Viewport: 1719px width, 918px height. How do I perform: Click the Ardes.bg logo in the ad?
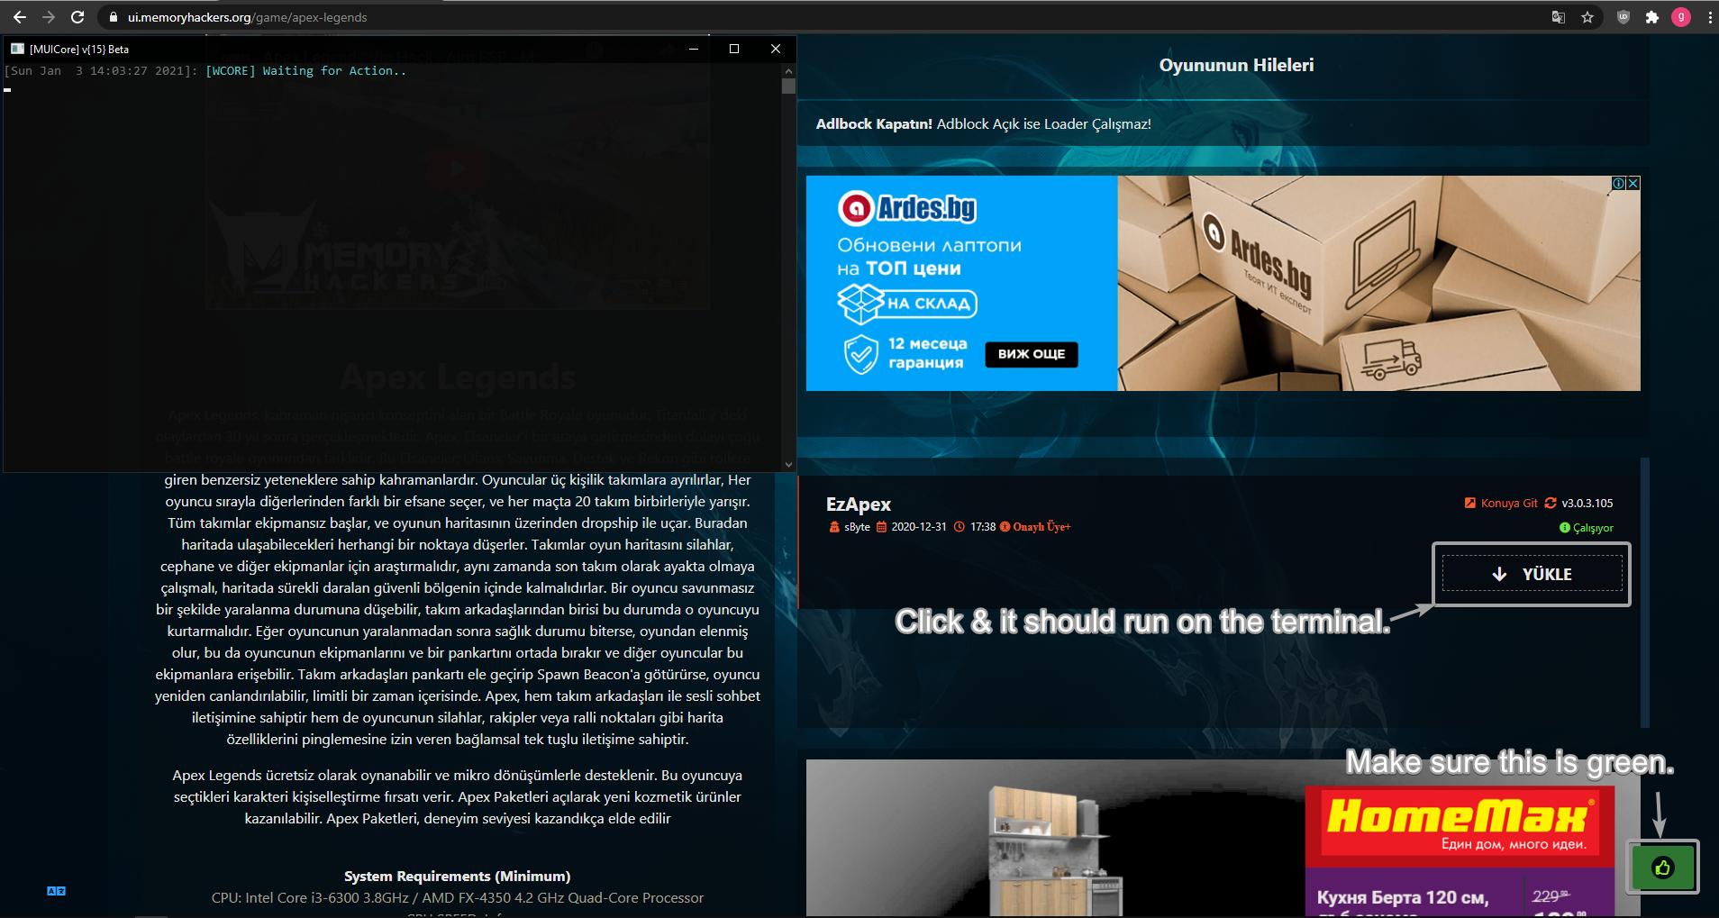[907, 209]
